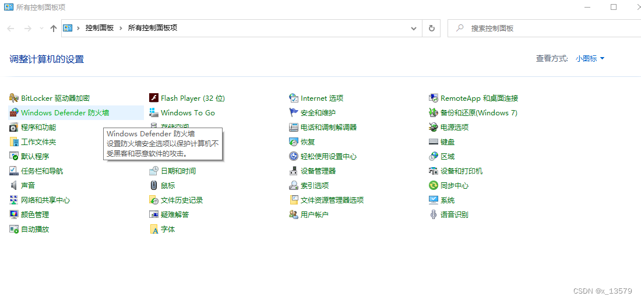The height and width of the screenshot is (300, 641).
Task: Open 文件历史记录 icon
Action: pyautogui.click(x=154, y=200)
